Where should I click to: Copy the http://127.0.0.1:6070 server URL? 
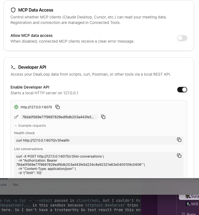click(58, 107)
